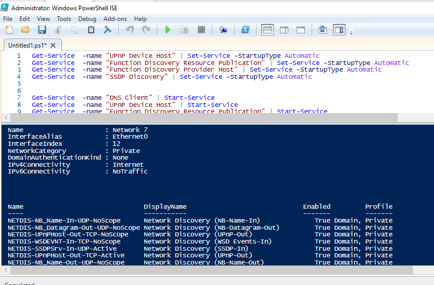Click the "Ethernet0" InterfaceAlias value
434x285 pixels.
pyautogui.click(x=130, y=137)
